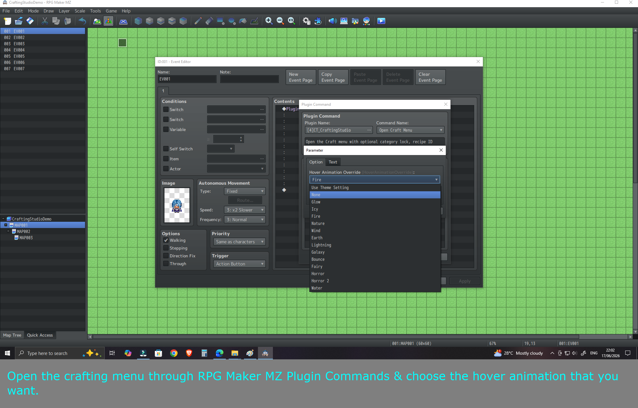
Task: Click the Zoom Out magnifier icon
Action: click(280, 21)
